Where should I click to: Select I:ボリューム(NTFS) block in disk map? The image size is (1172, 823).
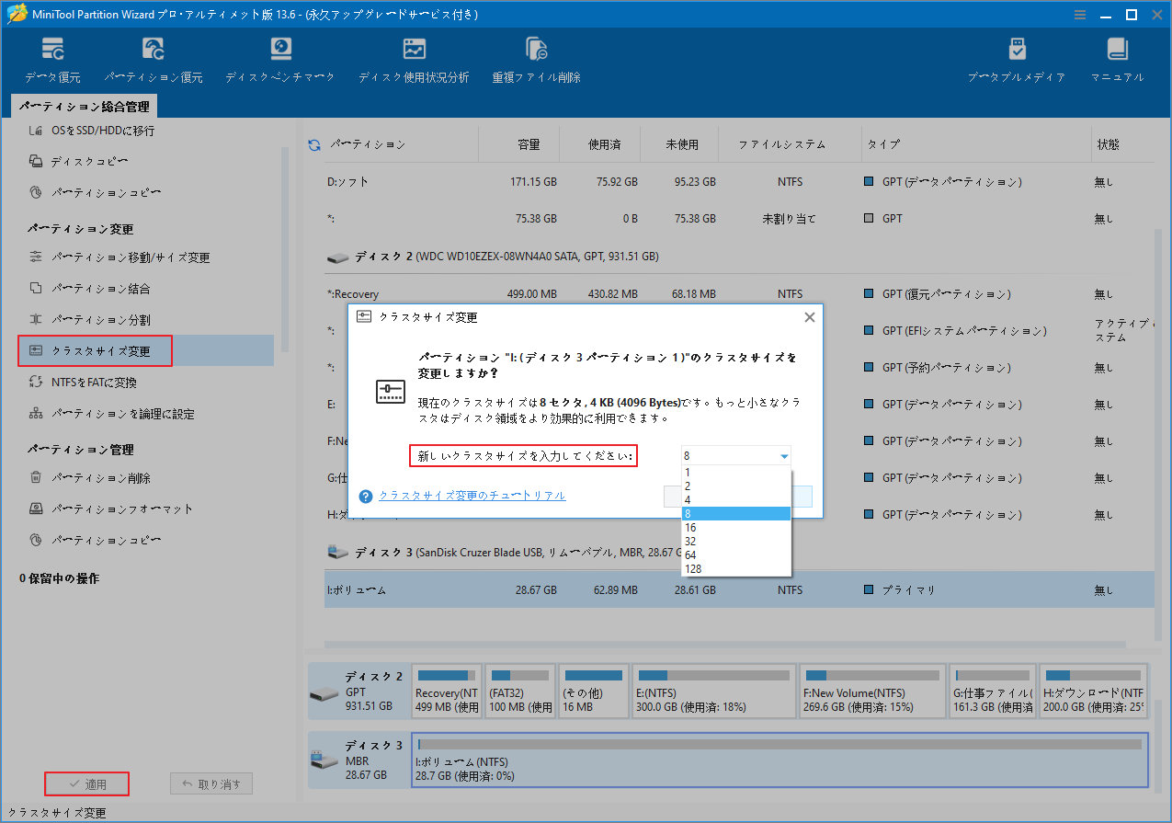780,760
